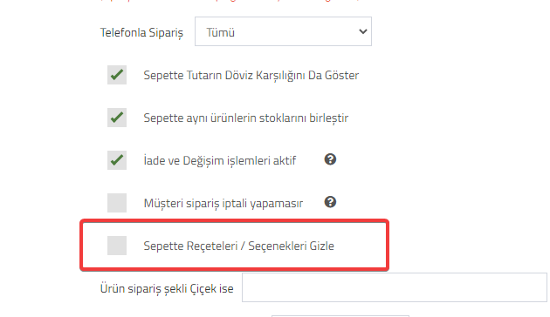Enable the Müşteri sipariş iptali yapamasır checkbox
This screenshot has width=550, height=317.
tap(117, 203)
